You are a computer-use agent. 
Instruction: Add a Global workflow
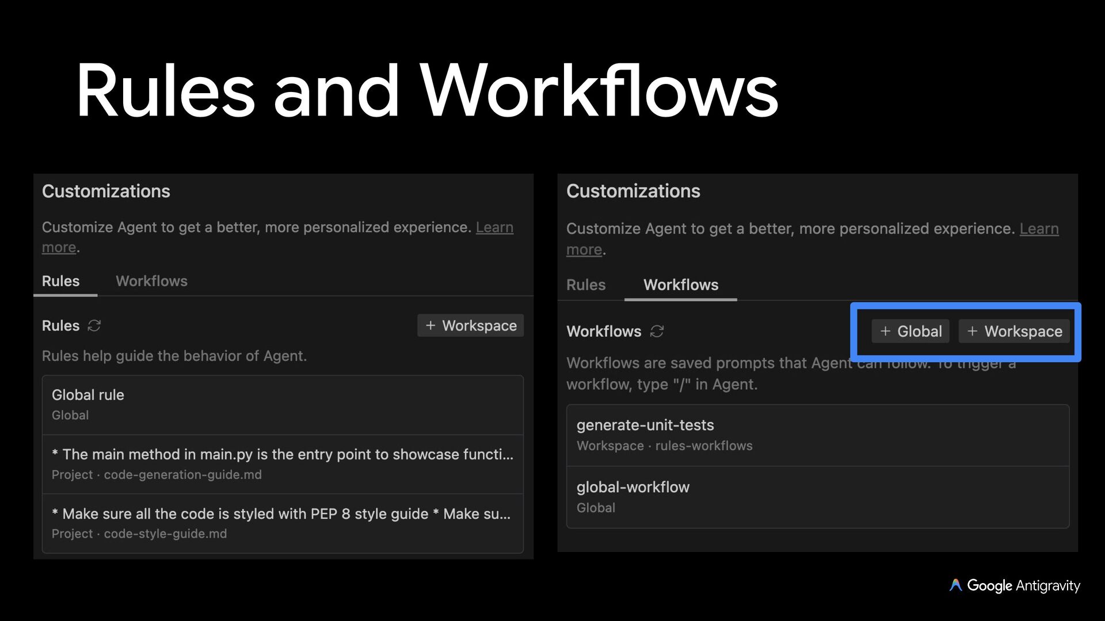click(910, 331)
